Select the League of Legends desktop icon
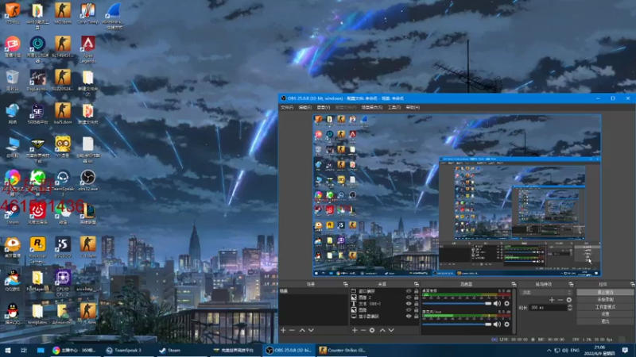 pyautogui.click(x=87, y=214)
